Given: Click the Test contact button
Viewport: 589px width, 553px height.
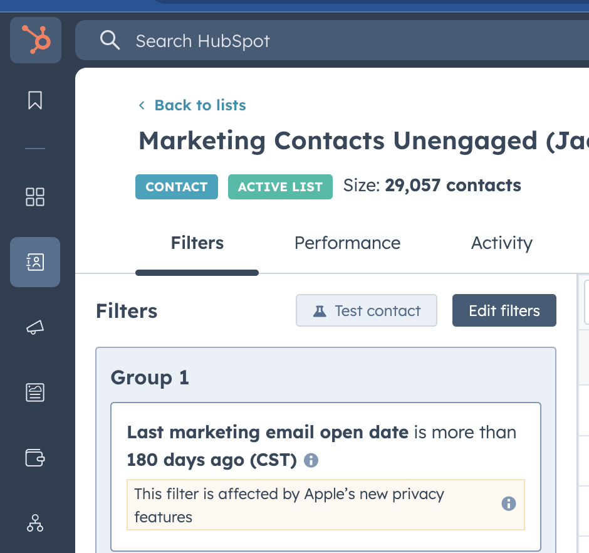Looking at the screenshot, I should pos(366,310).
